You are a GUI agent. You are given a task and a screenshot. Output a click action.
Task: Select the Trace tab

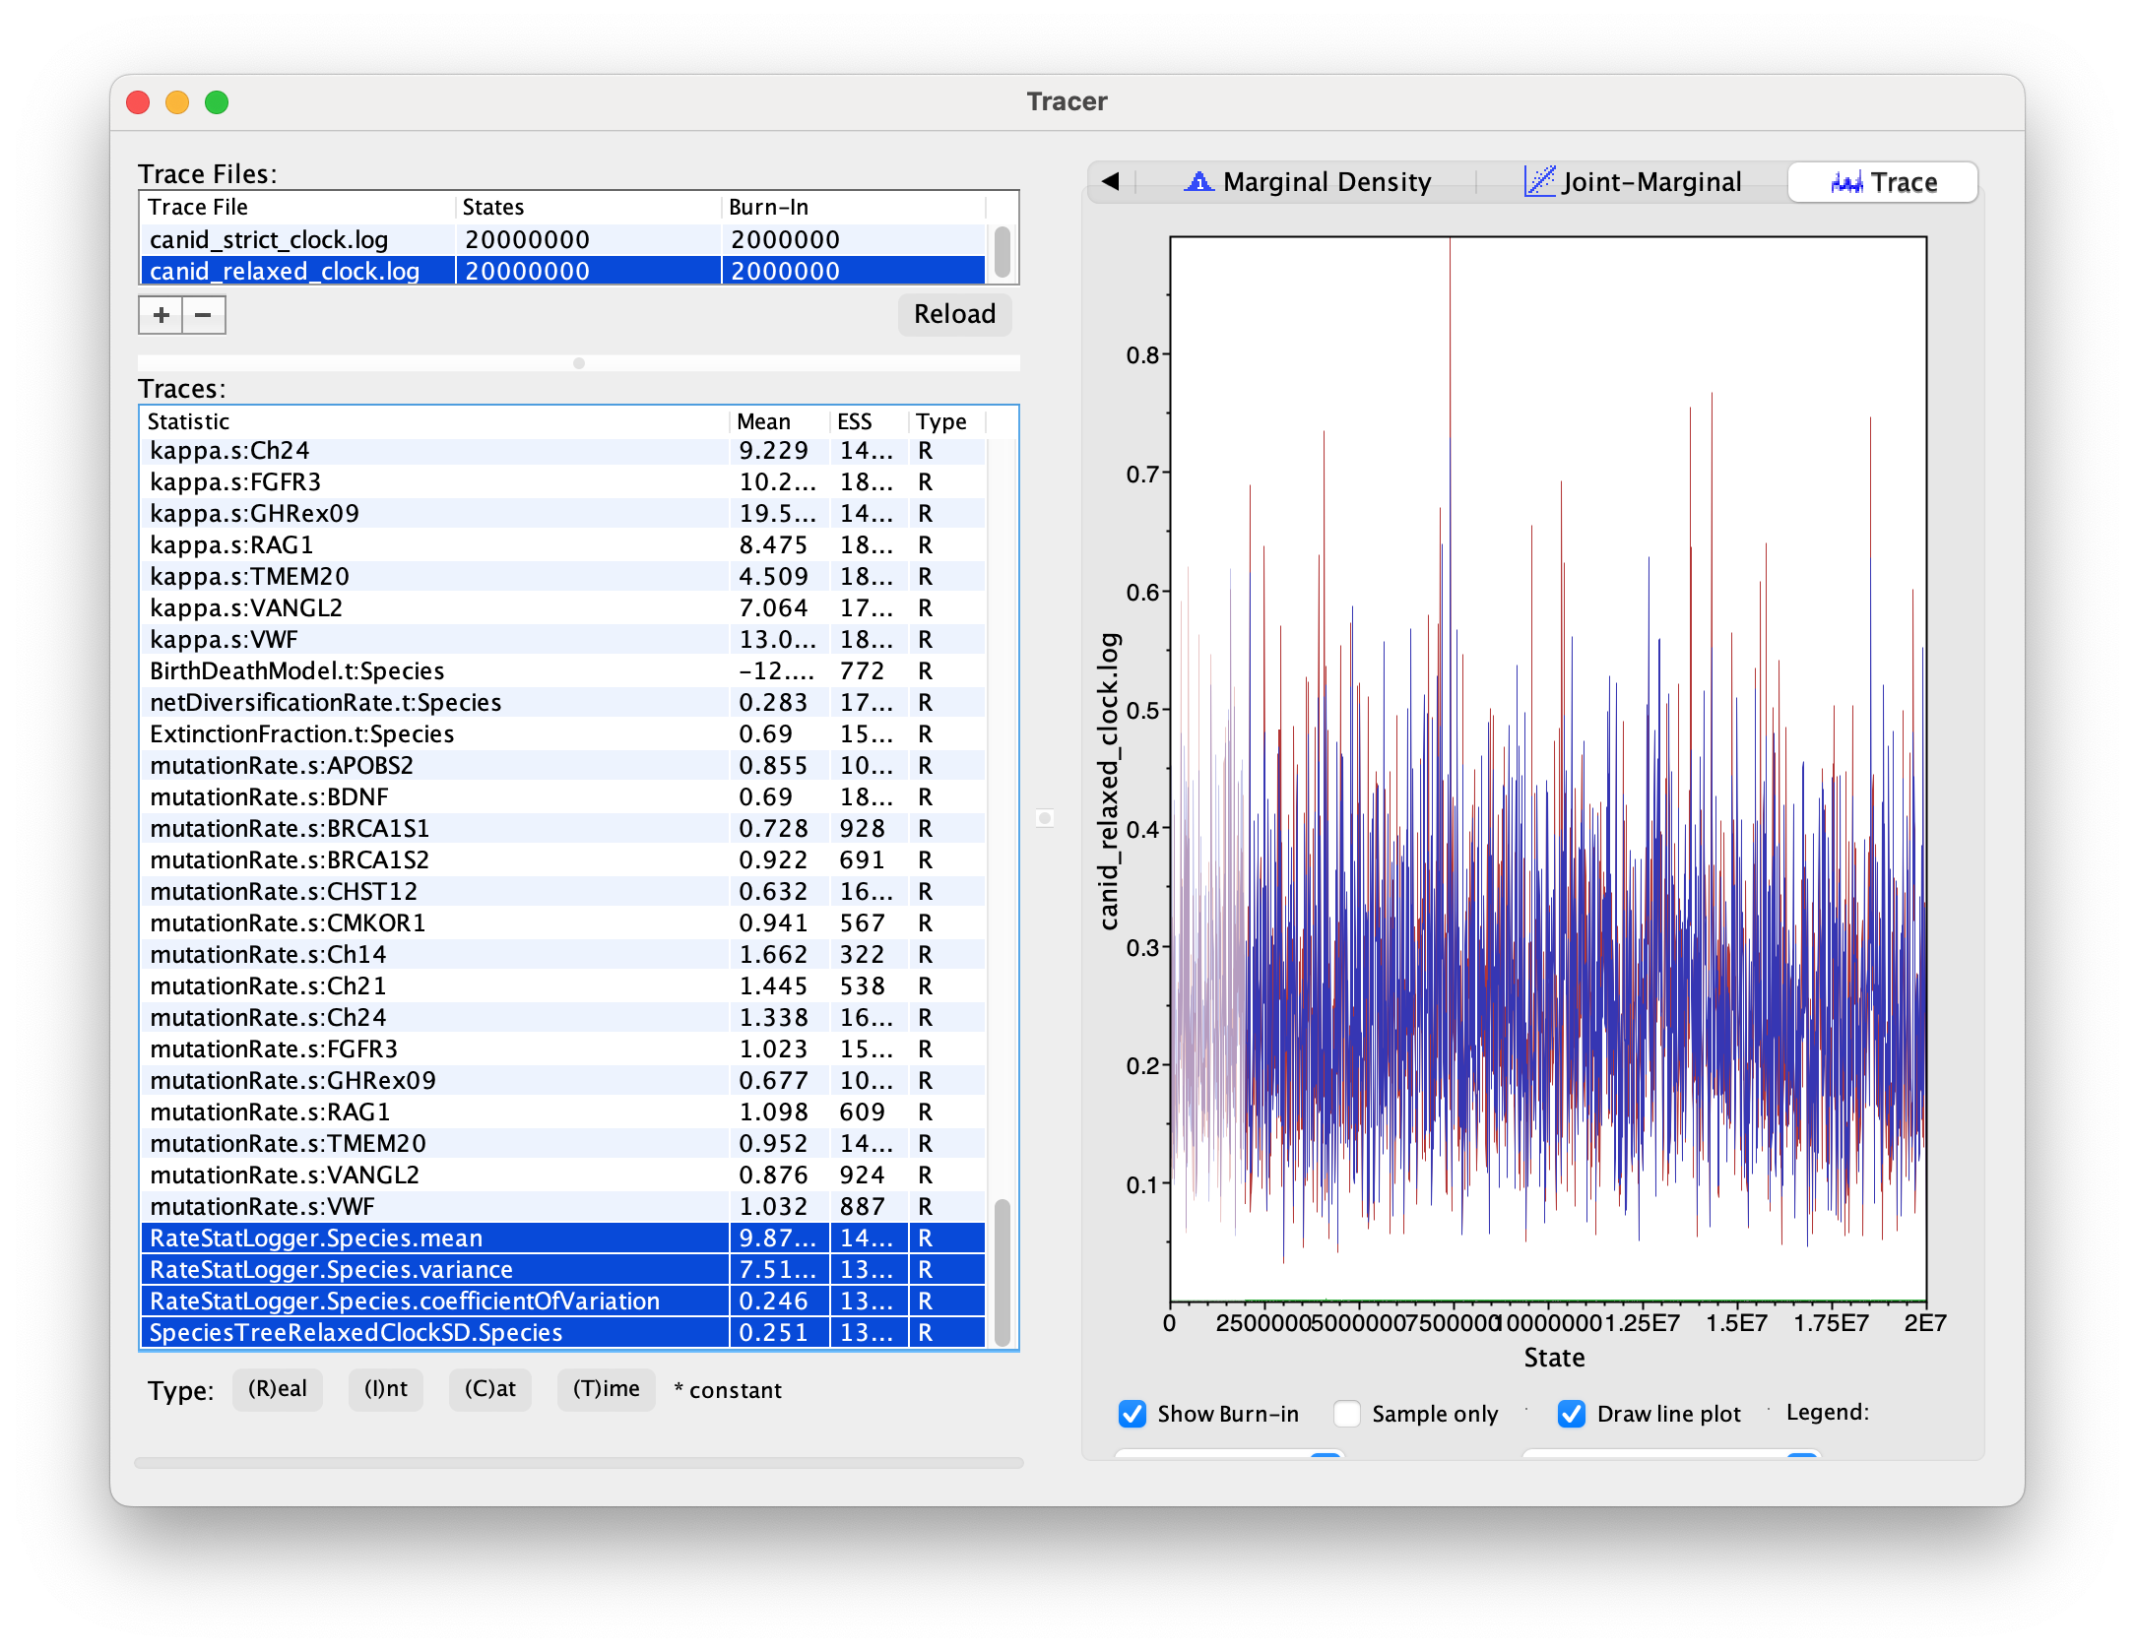point(1882,182)
